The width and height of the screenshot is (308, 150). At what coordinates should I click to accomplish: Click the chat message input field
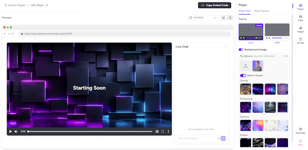(196, 138)
